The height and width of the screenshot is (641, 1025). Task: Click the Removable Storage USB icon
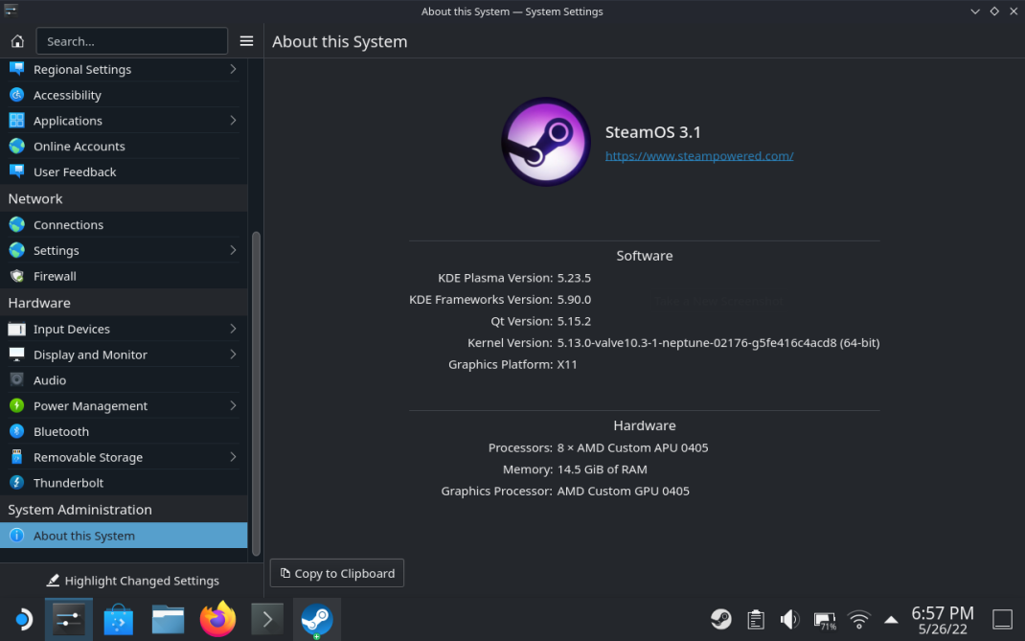(x=17, y=456)
